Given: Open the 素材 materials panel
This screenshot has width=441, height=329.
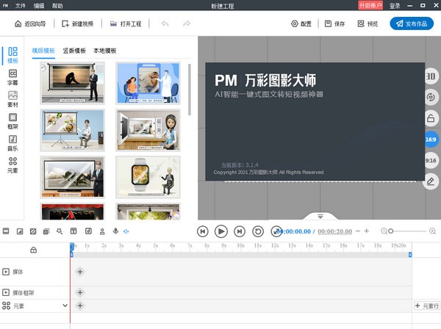Looking at the screenshot, I should (x=12, y=99).
